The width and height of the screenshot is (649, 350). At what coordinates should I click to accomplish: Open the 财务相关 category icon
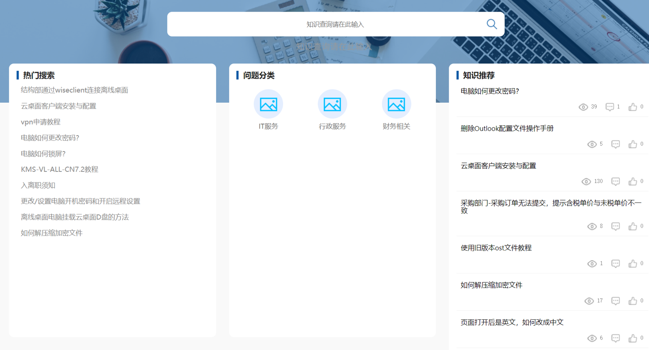(396, 104)
